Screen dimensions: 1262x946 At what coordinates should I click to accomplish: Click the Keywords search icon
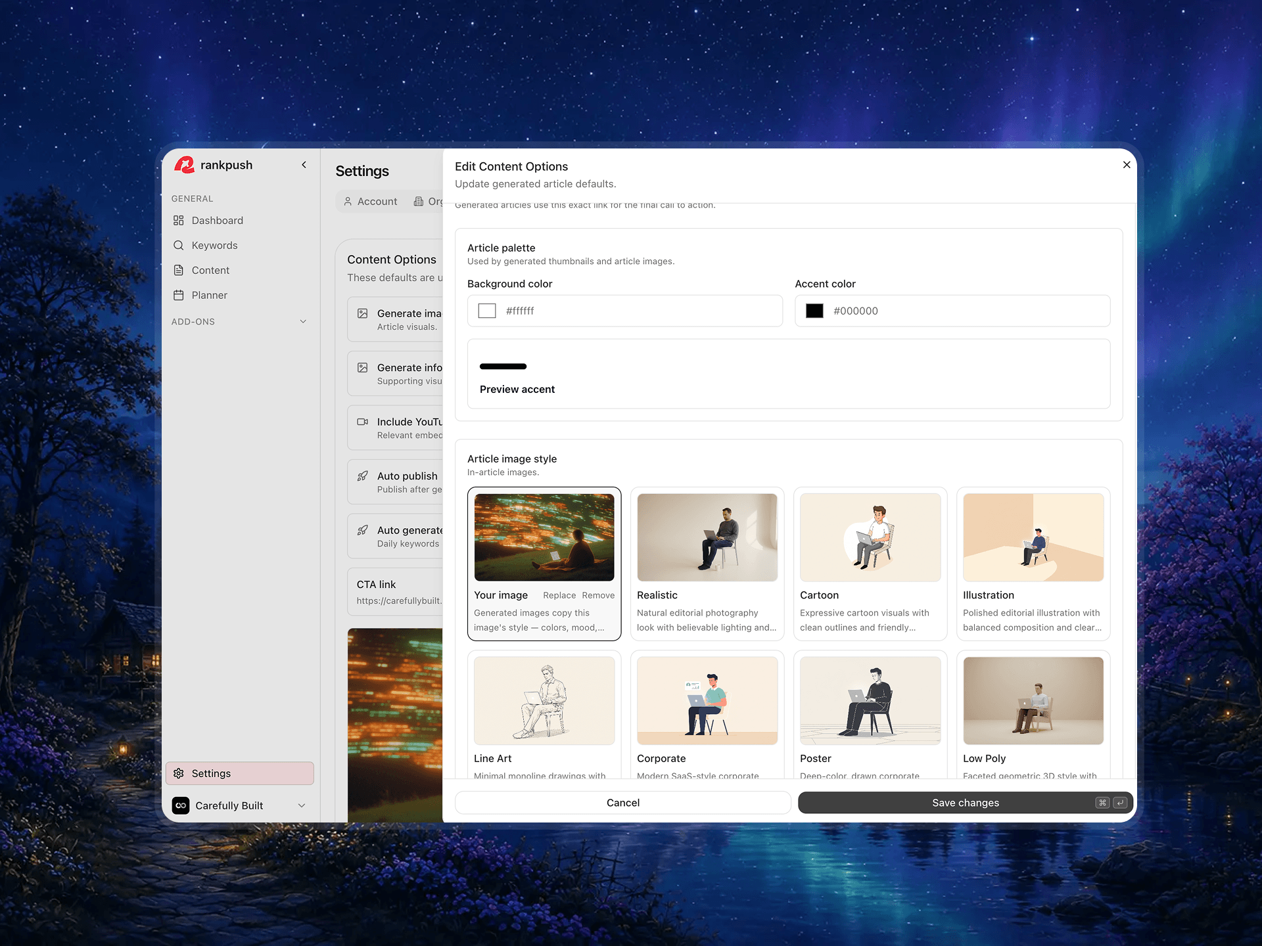click(x=178, y=245)
